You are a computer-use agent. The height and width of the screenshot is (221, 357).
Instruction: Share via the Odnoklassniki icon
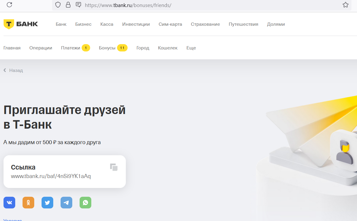28,203
